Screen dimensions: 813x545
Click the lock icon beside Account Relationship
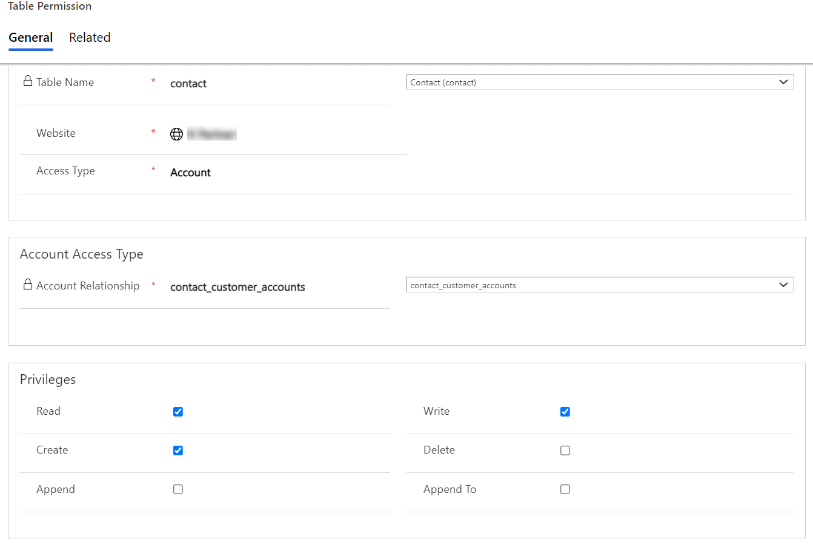(x=28, y=285)
